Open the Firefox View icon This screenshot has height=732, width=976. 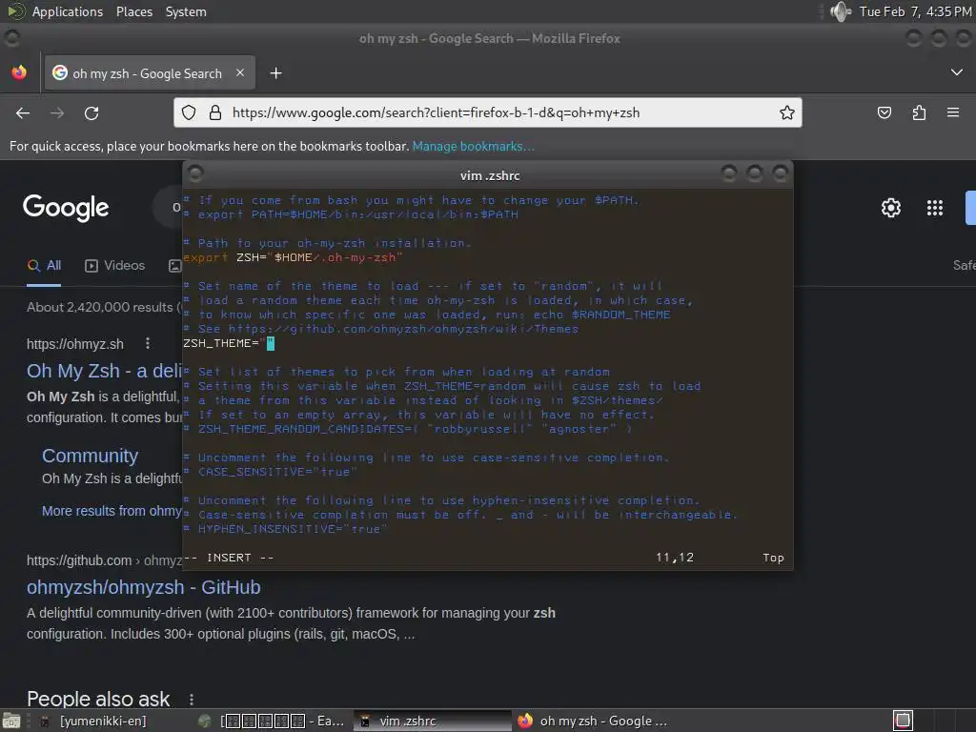[x=19, y=72]
